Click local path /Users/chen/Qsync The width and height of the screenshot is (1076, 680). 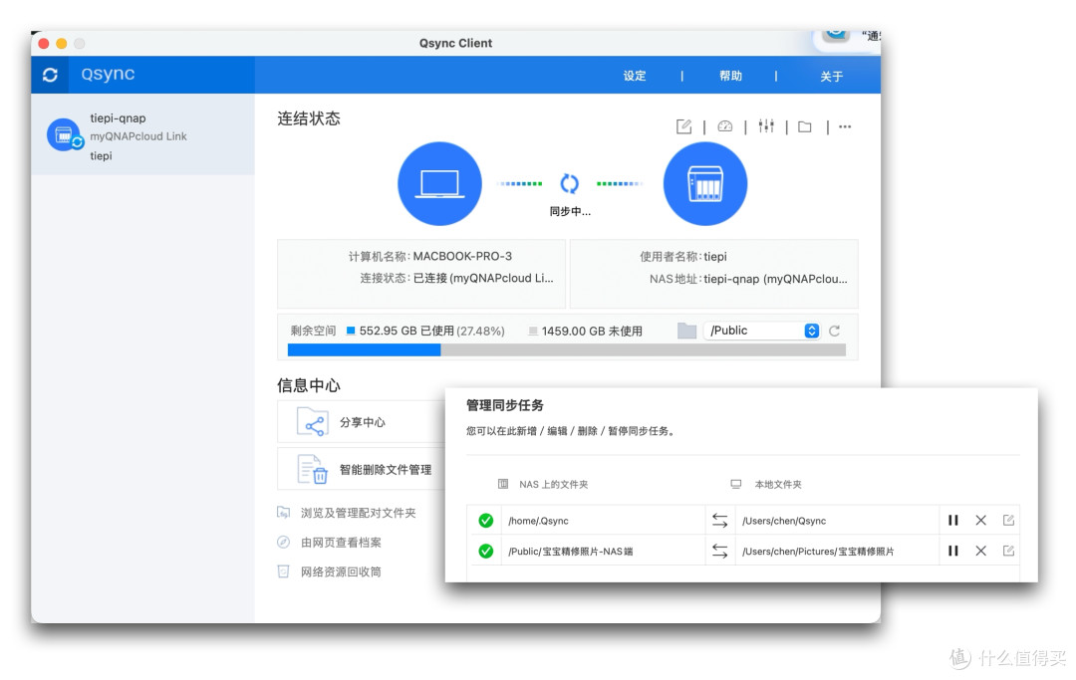pos(784,521)
